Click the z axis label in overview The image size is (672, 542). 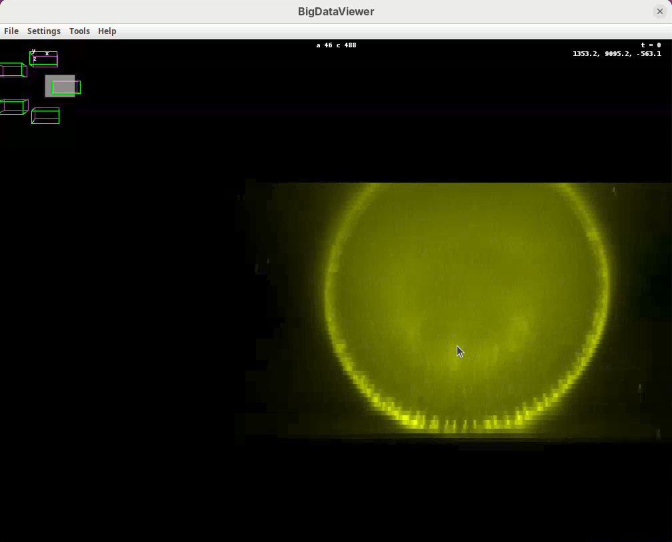[x=35, y=59]
